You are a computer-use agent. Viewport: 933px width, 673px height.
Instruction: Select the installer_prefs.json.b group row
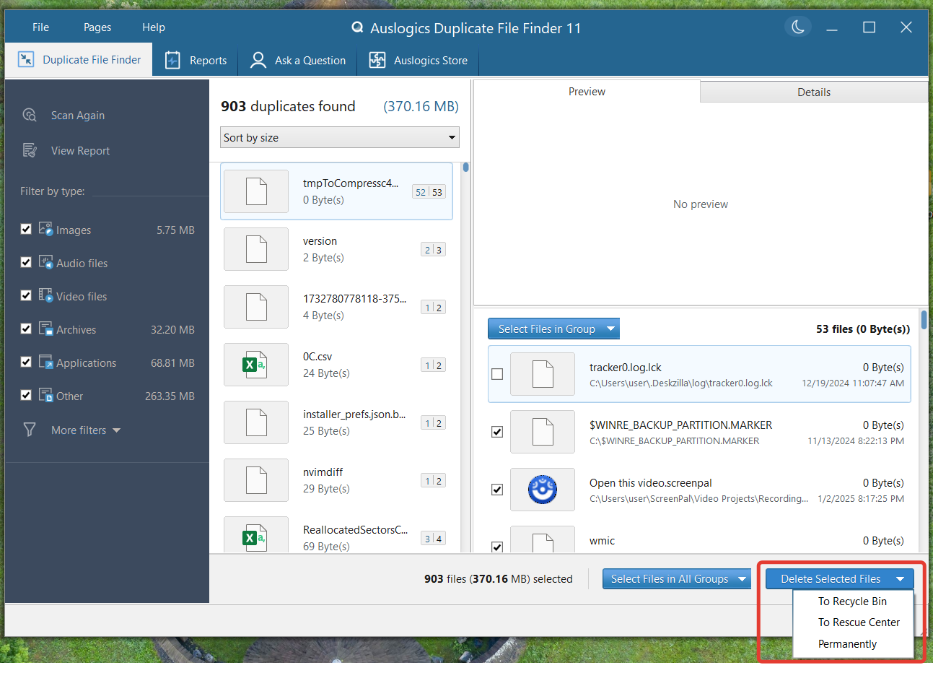(x=336, y=422)
